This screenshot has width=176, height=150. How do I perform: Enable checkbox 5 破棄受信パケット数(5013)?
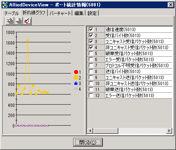pyautogui.click(x=91, y=53)
